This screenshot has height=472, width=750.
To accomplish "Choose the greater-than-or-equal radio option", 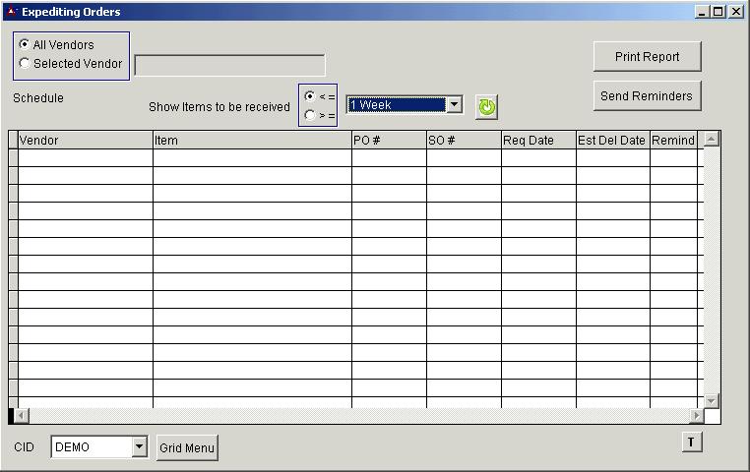I will pos(310,115).
